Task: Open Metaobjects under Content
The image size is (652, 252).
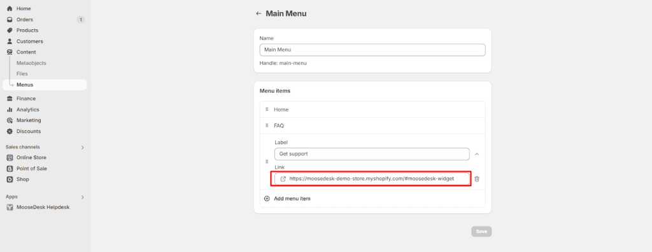Action: point(31,63)
